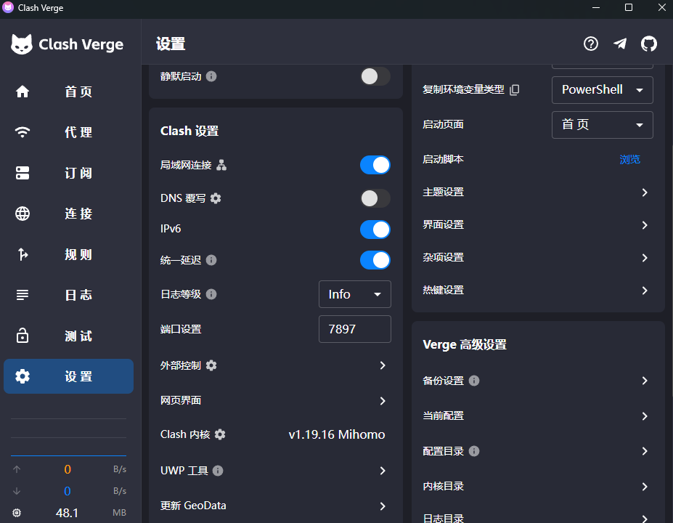
Task: Open the 备份设置 entry
Action: (x=537, y=381)
